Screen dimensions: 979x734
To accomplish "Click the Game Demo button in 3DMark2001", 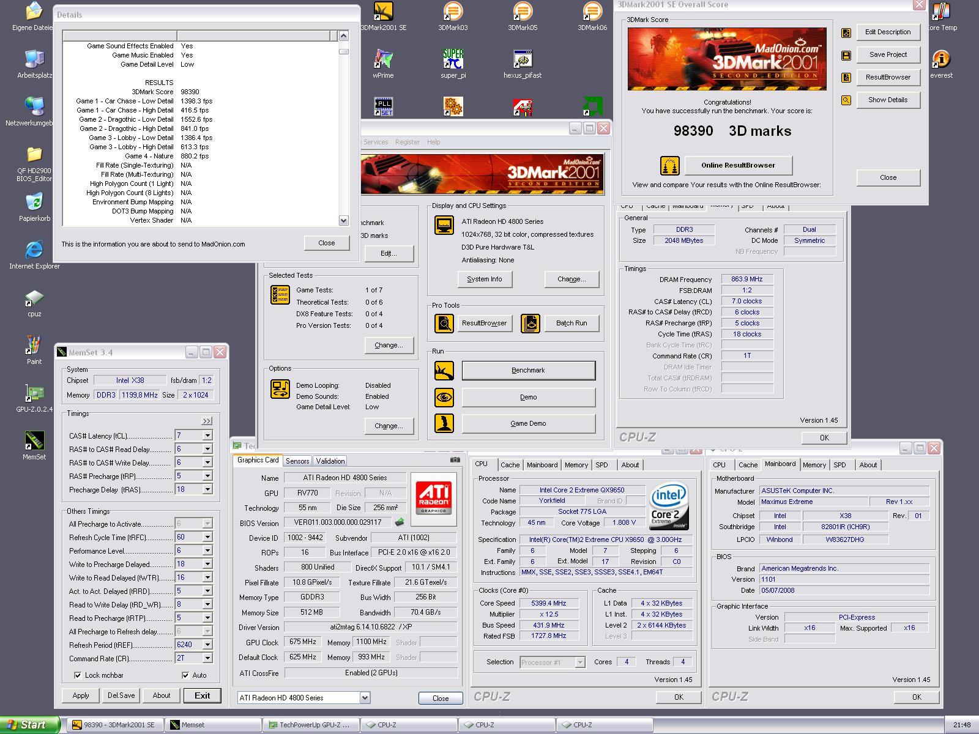I will coord(528,423).
